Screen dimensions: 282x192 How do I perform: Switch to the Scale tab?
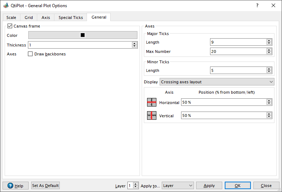point(11,18)
